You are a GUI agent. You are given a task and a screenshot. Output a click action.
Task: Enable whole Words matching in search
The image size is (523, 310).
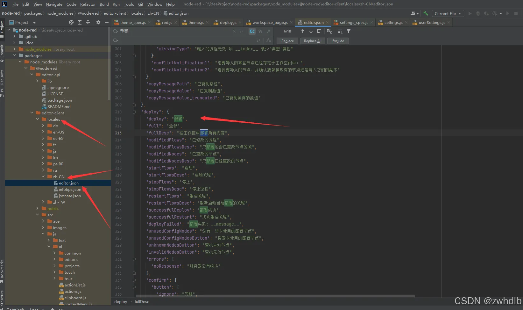click(x=260, y=31)
